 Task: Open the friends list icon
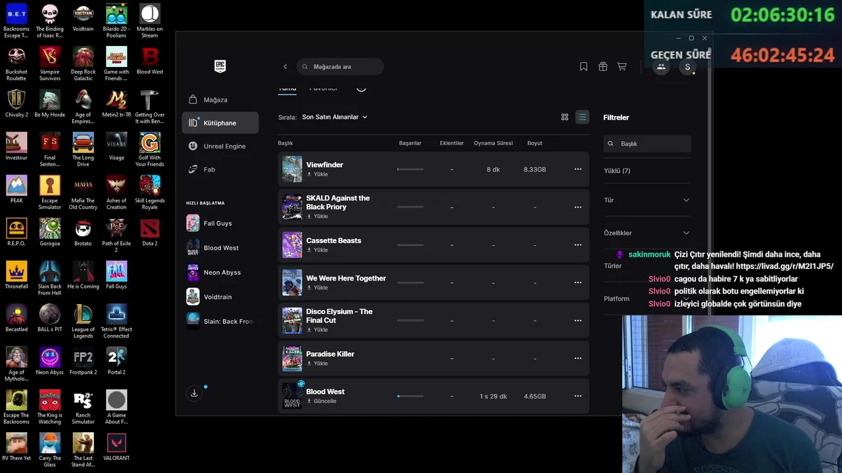pyautogui.click(x=661, y=66)
